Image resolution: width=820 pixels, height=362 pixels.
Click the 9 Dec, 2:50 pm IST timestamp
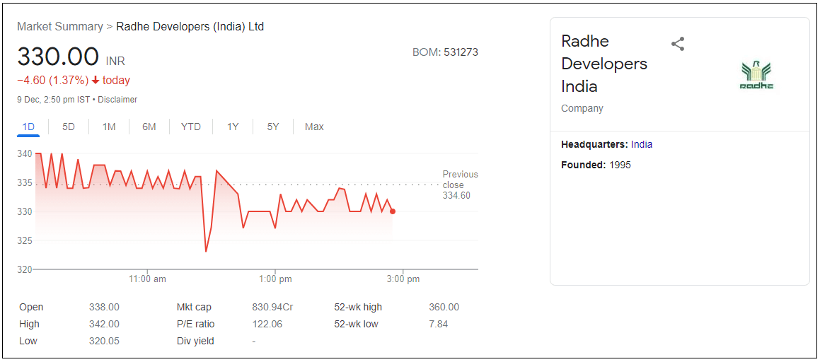pyautogui.click(x=53, y=99)
